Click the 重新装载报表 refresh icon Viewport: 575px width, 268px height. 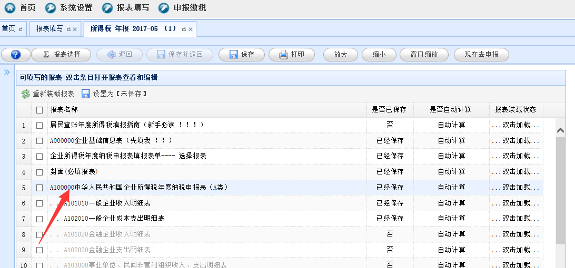26,94
